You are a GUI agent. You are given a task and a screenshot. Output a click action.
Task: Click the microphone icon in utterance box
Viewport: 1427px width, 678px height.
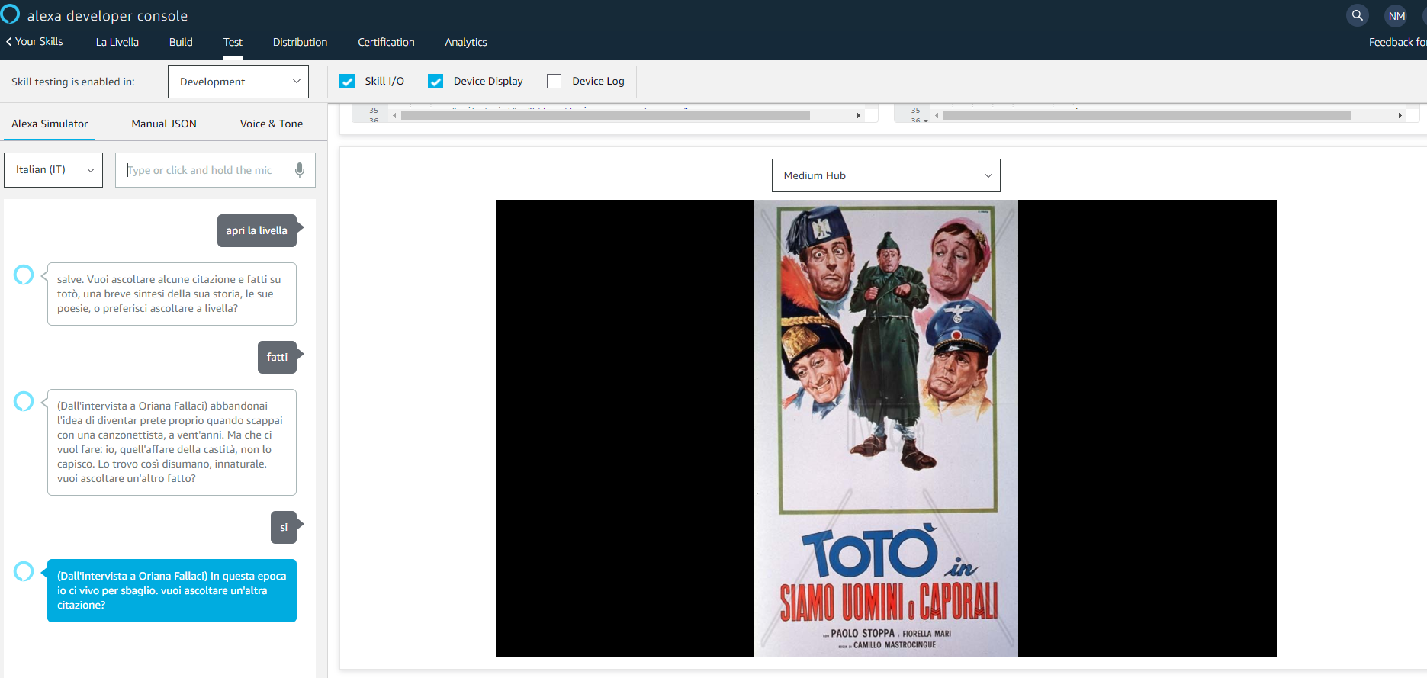pos(300,169)
